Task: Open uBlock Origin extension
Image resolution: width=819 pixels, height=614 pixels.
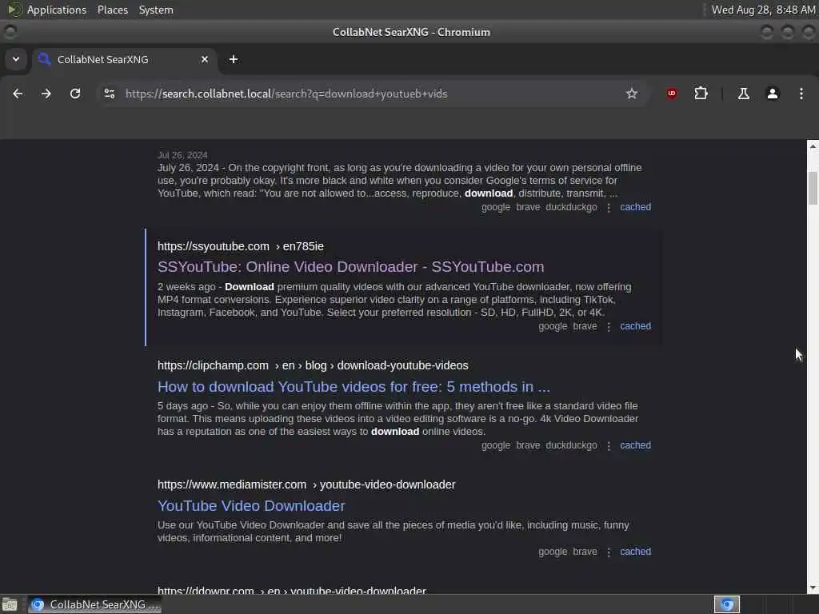Action: tap(672, 94)
